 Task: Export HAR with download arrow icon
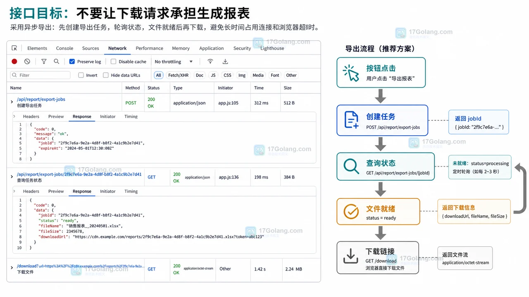pos(225,61)
